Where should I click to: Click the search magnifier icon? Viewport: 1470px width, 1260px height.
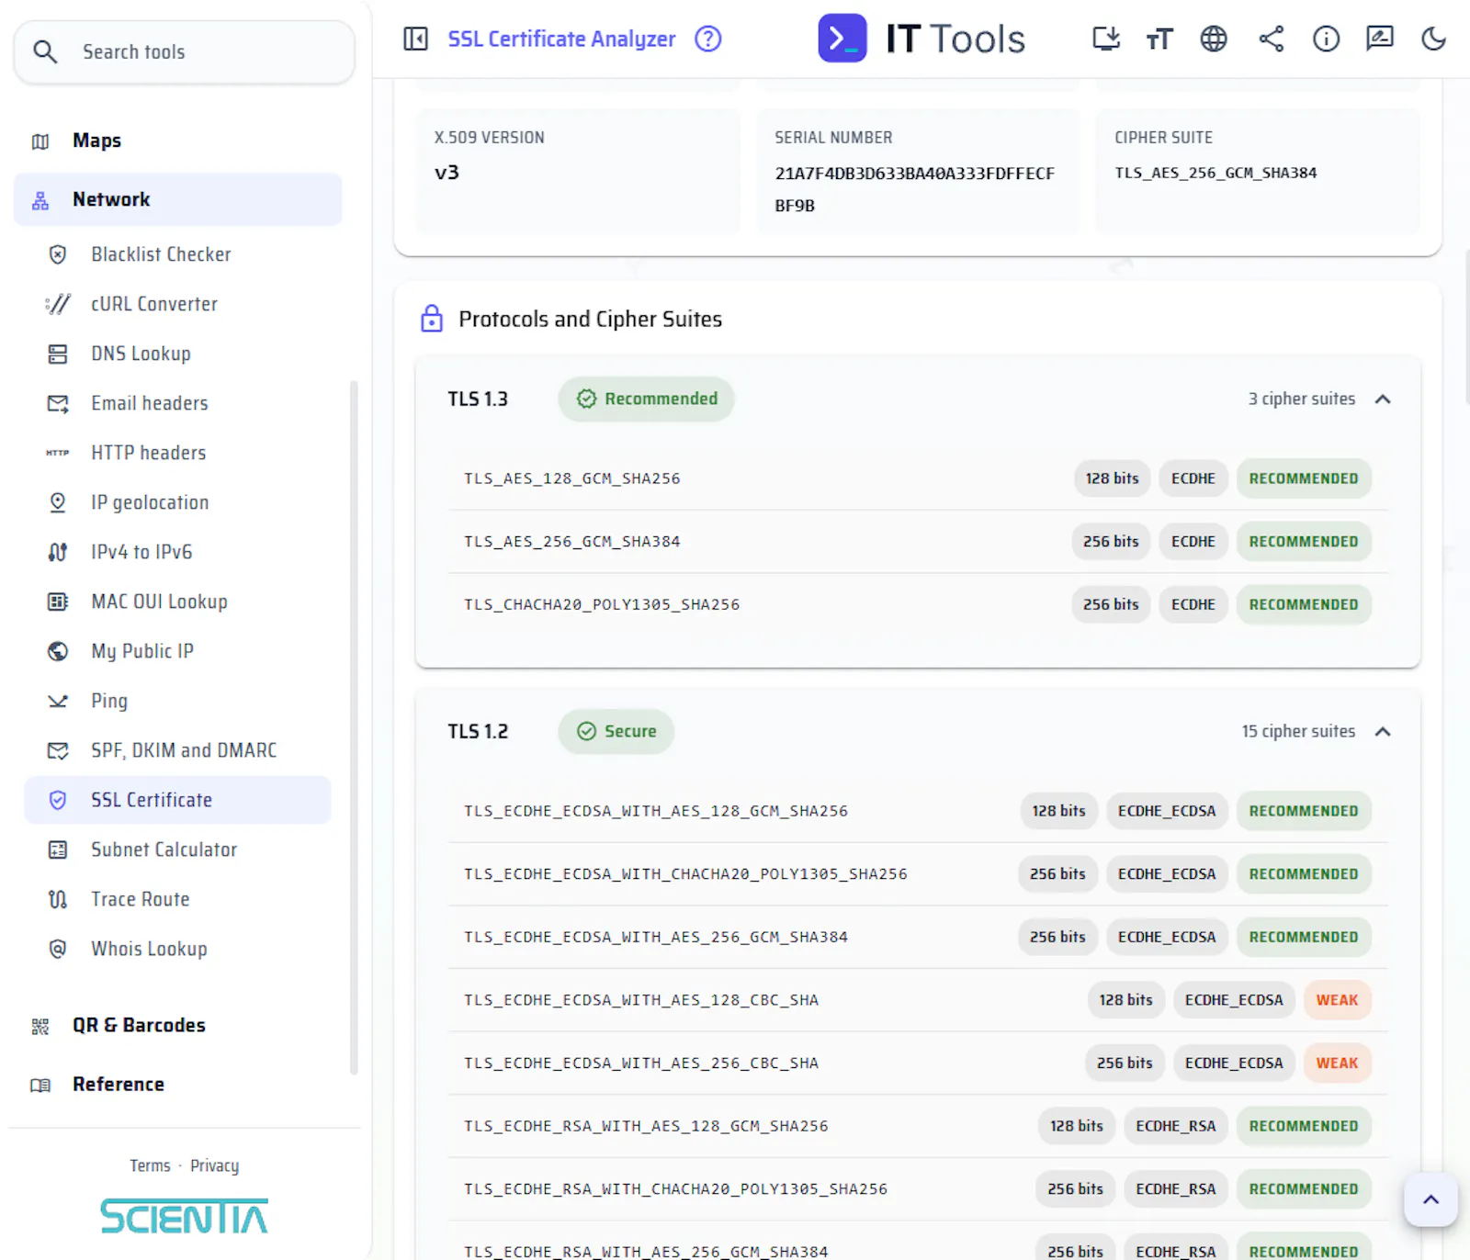pos(45,51)
